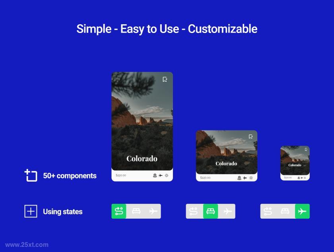
Task: Open the smallest Colorado card photo
Action: click(x=295, y=161)
